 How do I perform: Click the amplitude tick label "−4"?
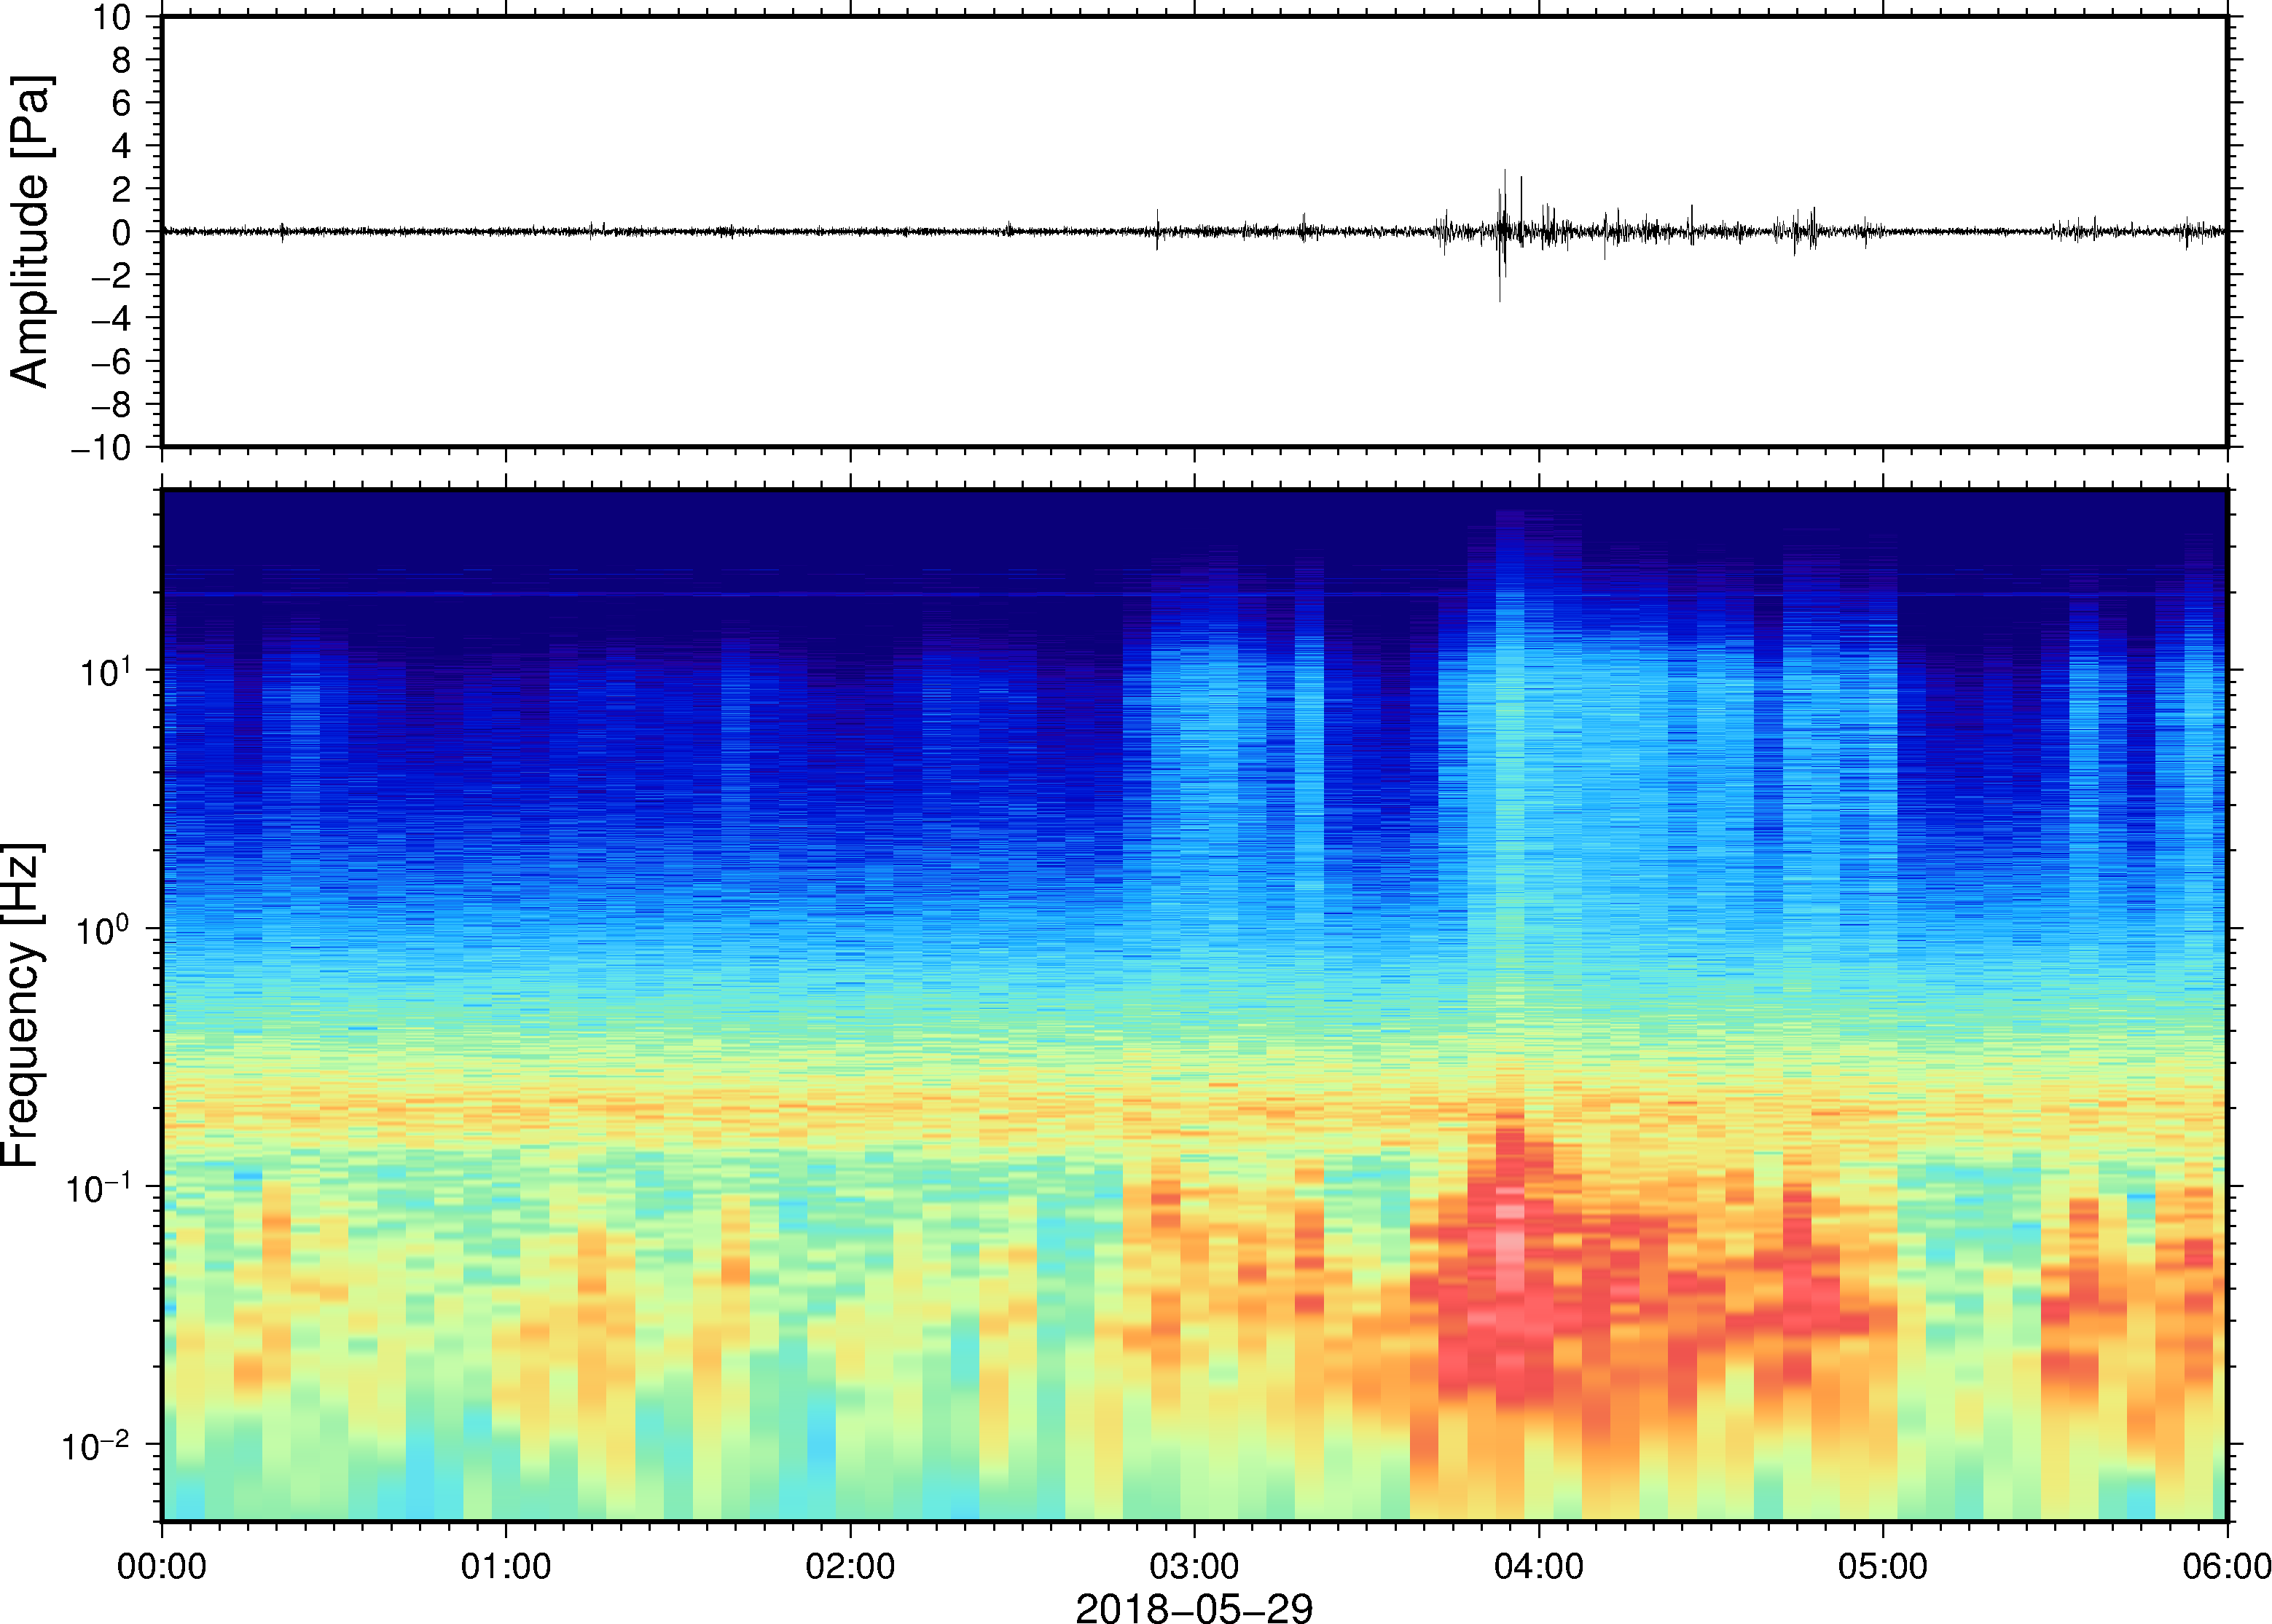click(x=111, y=319)
